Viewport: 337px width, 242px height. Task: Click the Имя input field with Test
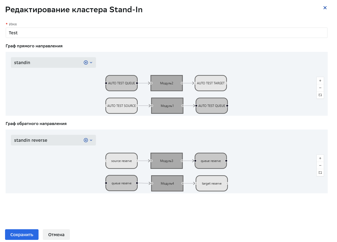coord(166,33)
